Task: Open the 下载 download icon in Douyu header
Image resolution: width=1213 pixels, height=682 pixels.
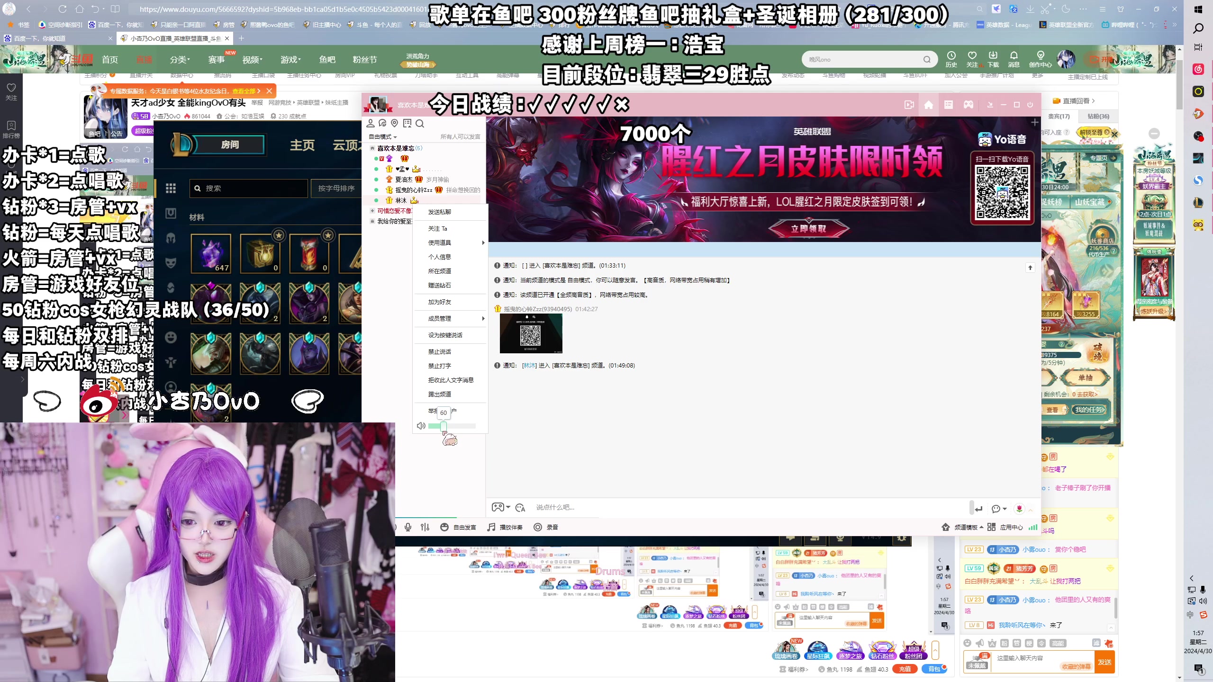Action: [x=993, y=59]
